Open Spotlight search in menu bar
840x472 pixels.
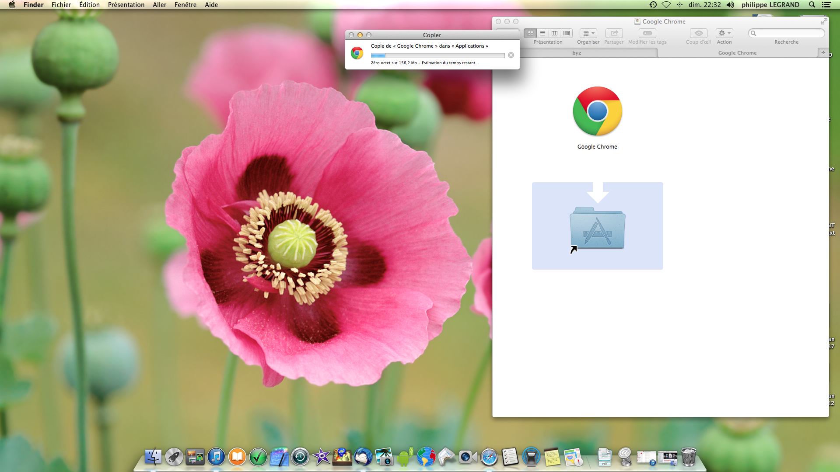coord(812,5)
